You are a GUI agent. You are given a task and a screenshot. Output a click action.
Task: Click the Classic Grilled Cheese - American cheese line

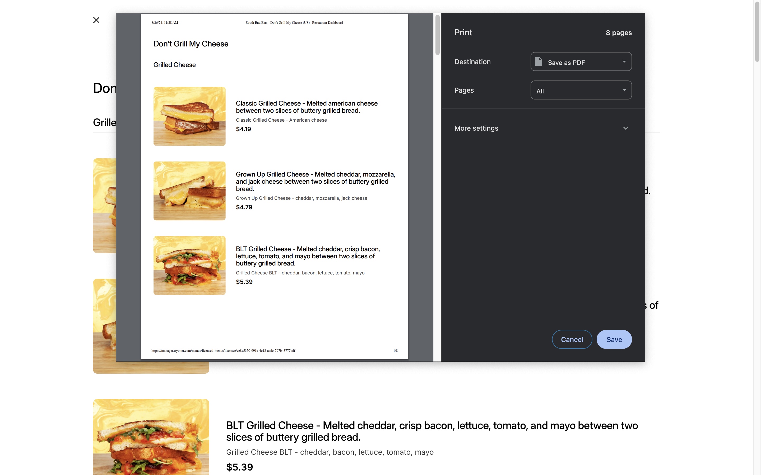pos(281,120)
